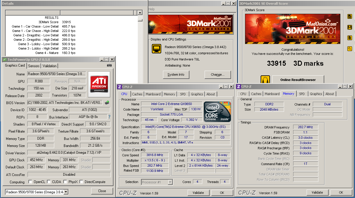Click the first column header in the Details list
The image size is (355, 198).
point(33,13)
